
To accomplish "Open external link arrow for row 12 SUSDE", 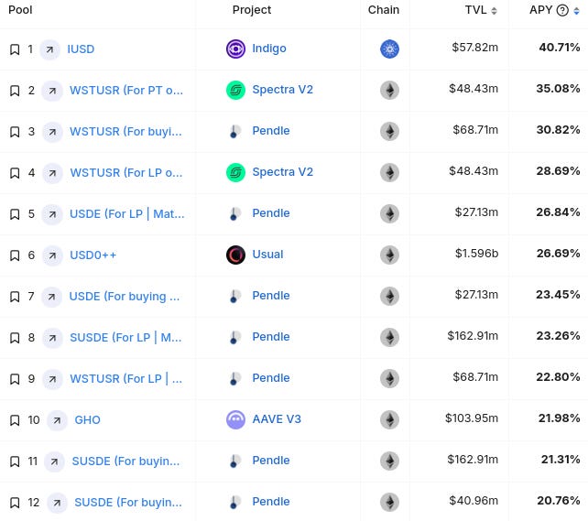I will [x=57, y=503].
